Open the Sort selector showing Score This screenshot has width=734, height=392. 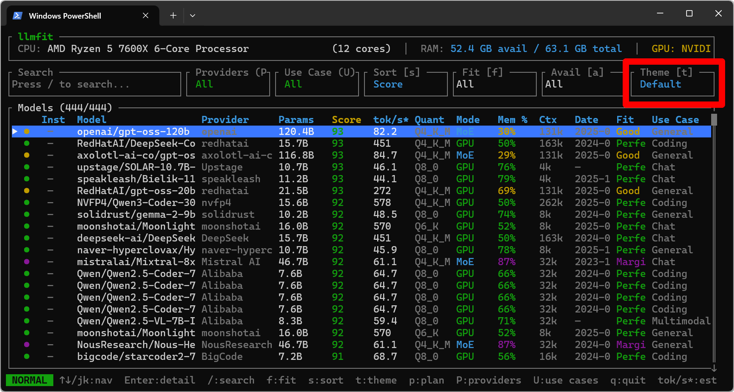388,84
